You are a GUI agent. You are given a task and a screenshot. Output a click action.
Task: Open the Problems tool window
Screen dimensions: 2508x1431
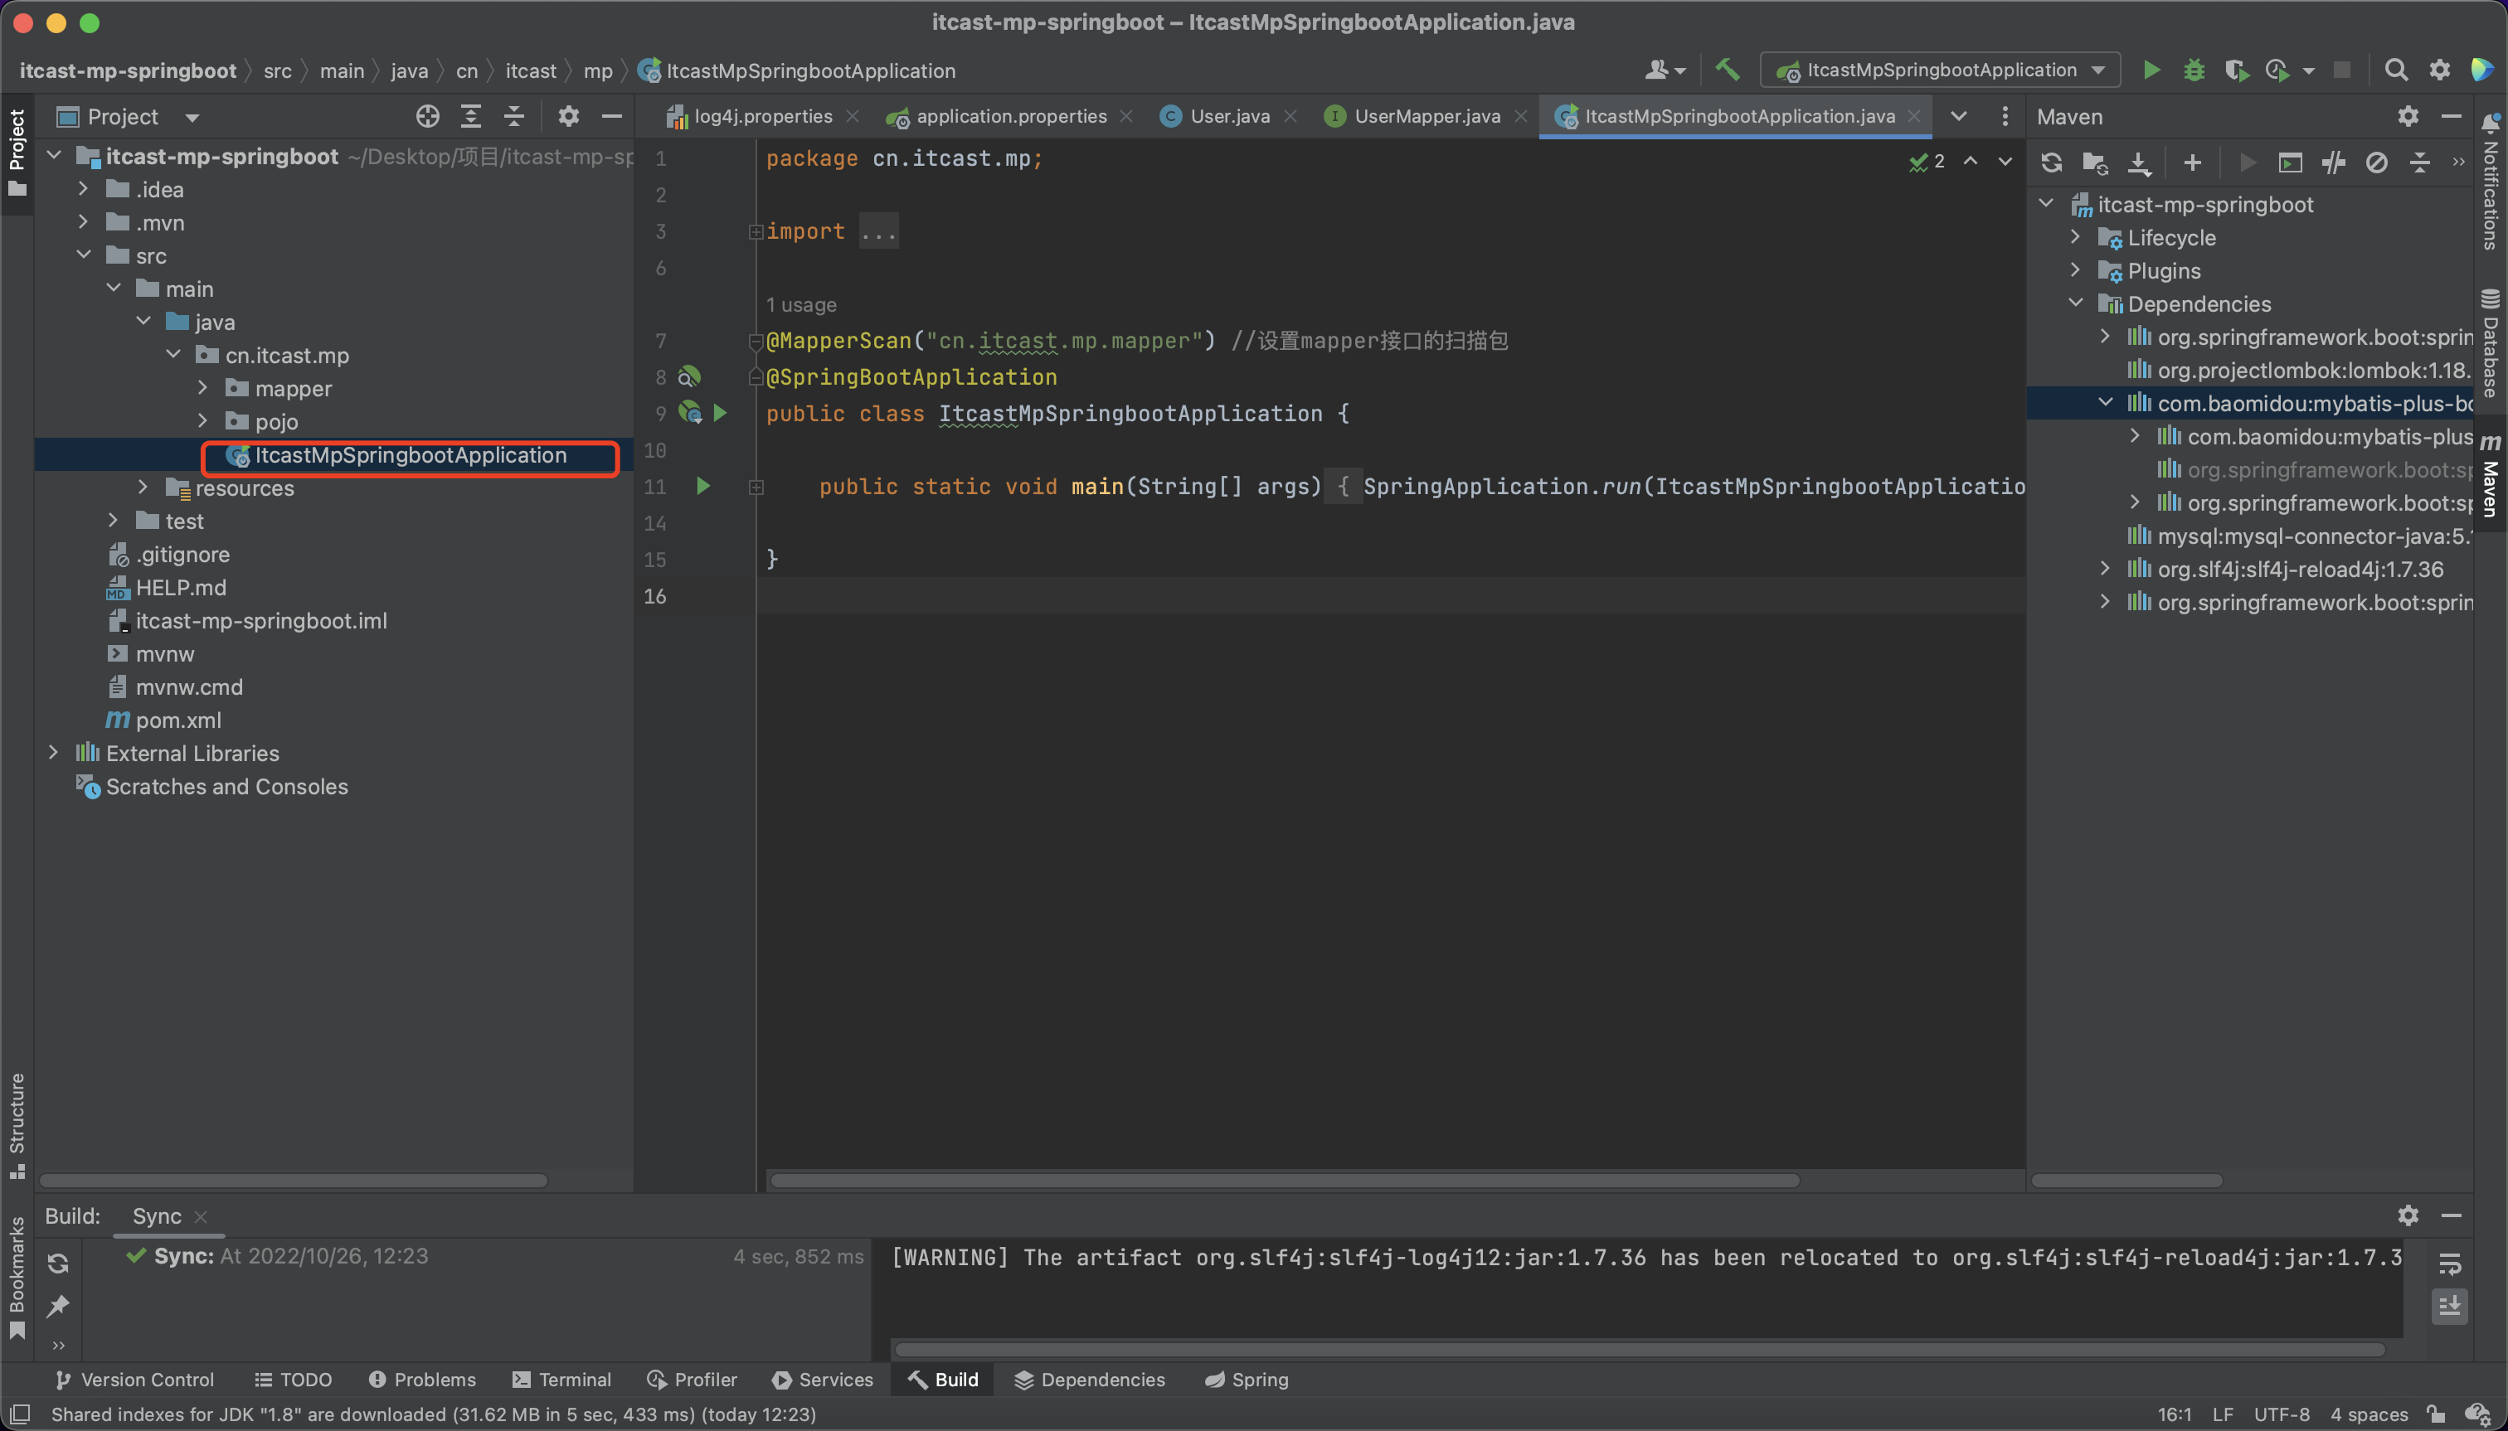tap(423, 1380)
